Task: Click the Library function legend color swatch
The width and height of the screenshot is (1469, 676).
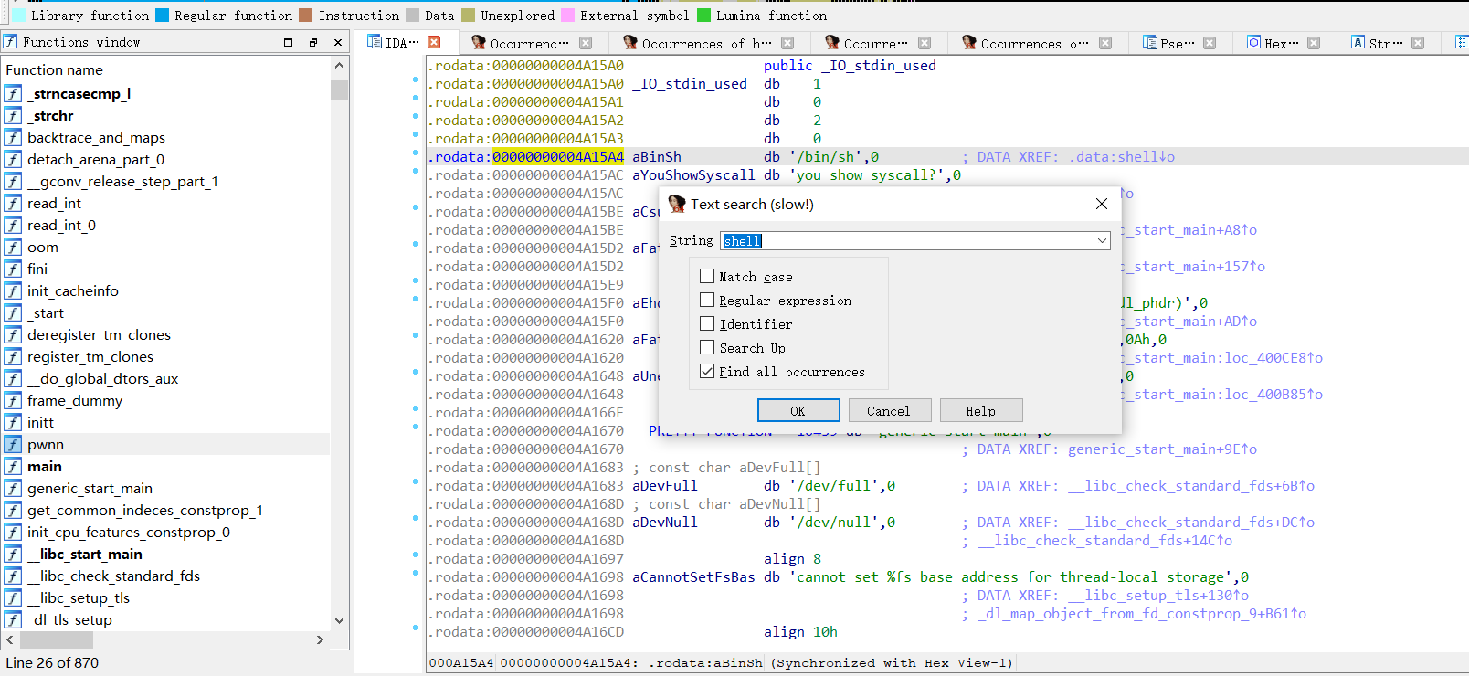Action: (18, 15)
